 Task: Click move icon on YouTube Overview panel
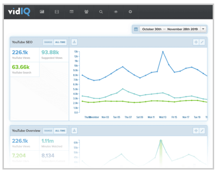[196, 131]
